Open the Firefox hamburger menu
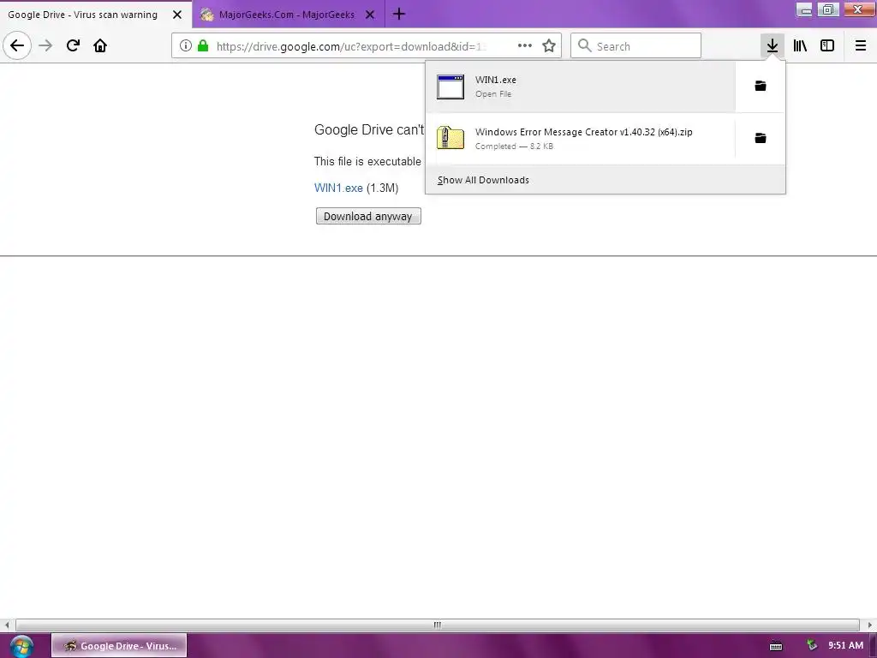The image size is (877, 658). pos(861,45)
